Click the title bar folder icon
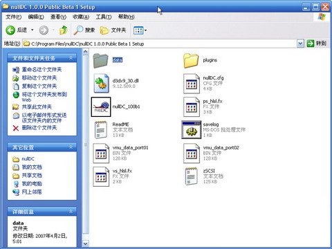Viewport: 332px width, 249px height. [6, 6]
